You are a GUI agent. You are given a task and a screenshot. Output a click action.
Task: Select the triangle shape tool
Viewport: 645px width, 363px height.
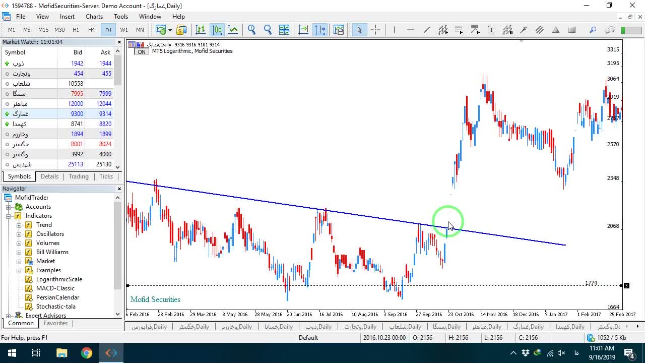556,30
